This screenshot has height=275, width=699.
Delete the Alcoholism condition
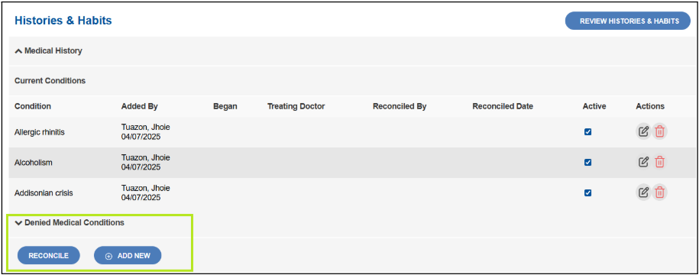pyautogui.click(x=660, y=162)
